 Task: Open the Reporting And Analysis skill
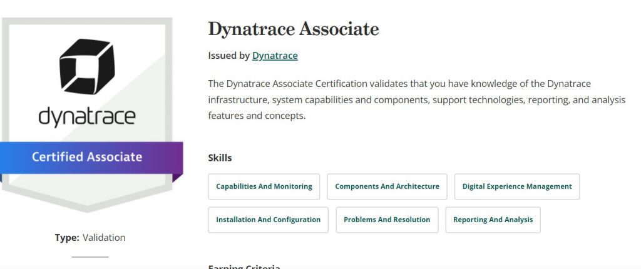493,220
